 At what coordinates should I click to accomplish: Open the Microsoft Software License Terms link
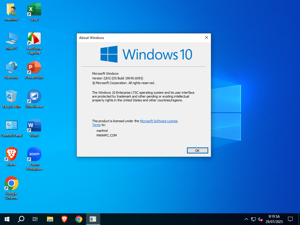pyautogui.click(x=158, y=121)
